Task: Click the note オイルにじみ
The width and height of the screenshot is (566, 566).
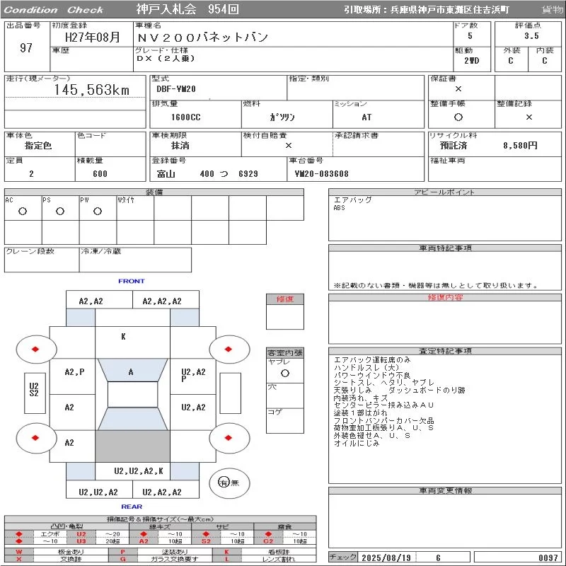Action: pyautogui.click(x=357, y=444)
